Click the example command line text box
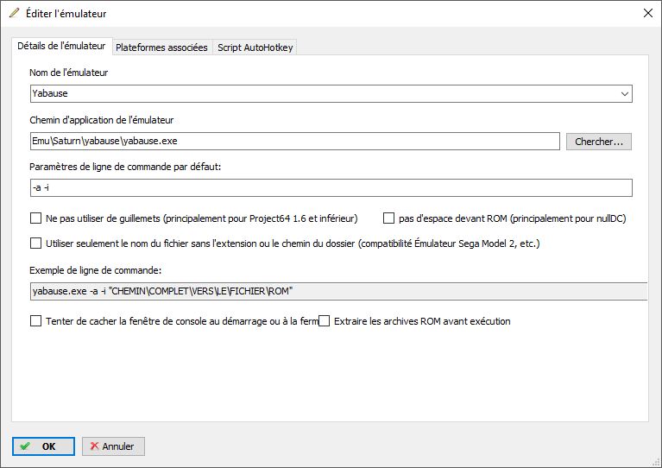The image size is (662, 468). 338,292
